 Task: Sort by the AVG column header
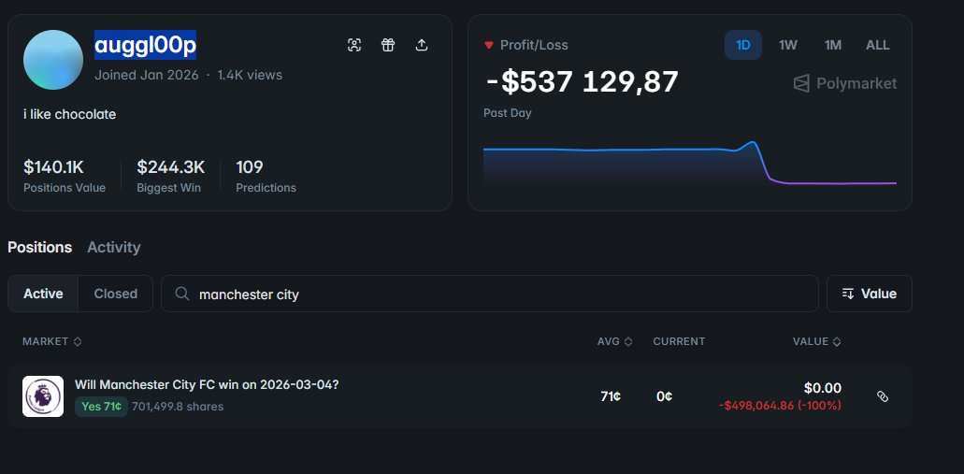pos(615,341)
